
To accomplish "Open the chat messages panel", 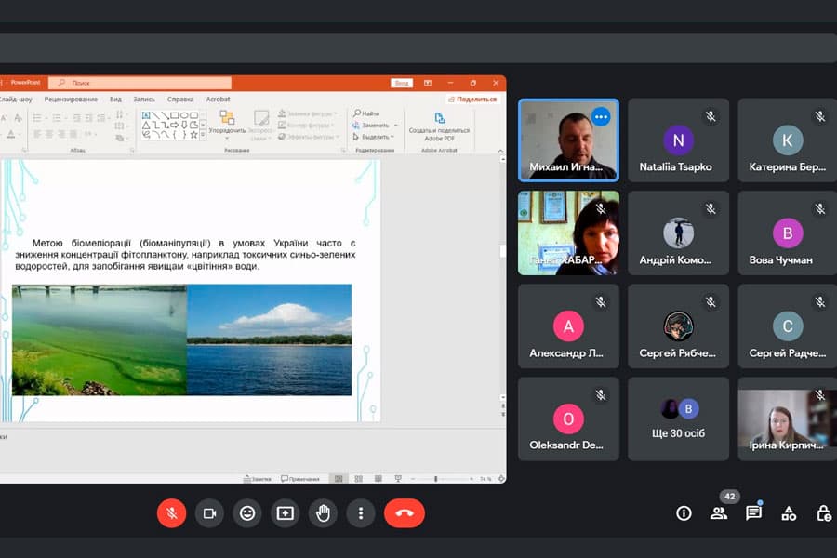I will click(753, 513).
